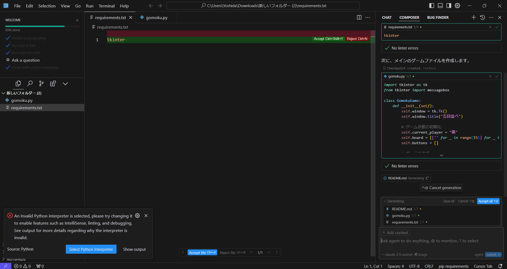This screenshot has height=269, width=507.
Task: Cancel generation of the response
Action: pos(441,188)
